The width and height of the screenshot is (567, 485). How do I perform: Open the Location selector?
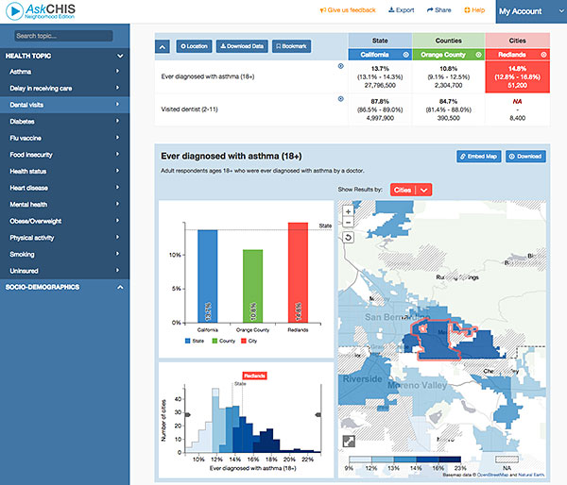tap(194, 46)
